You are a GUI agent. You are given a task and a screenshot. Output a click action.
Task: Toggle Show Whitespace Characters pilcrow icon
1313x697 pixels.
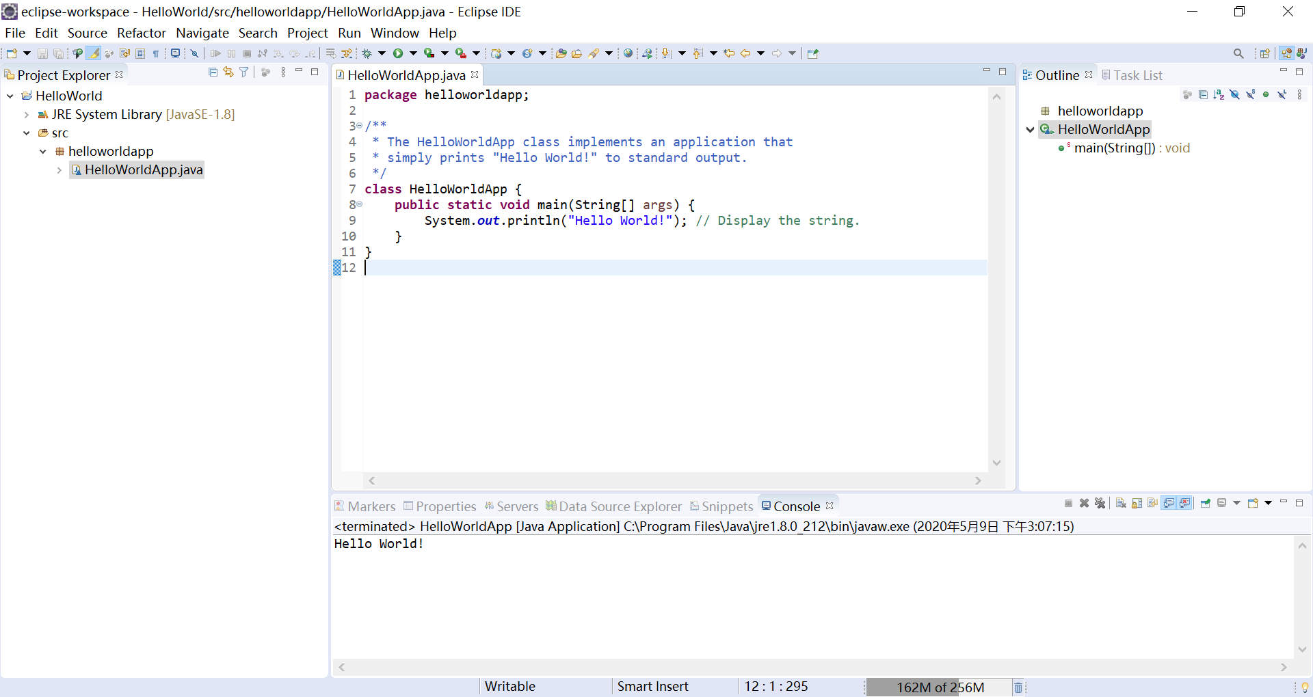coord(156,53)
